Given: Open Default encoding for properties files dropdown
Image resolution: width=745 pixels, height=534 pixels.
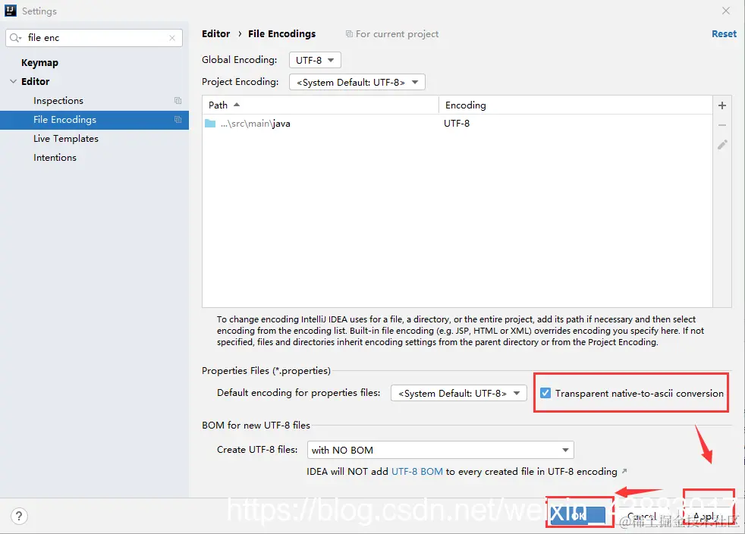Looking at the screenshot, I should pos(458,393).
